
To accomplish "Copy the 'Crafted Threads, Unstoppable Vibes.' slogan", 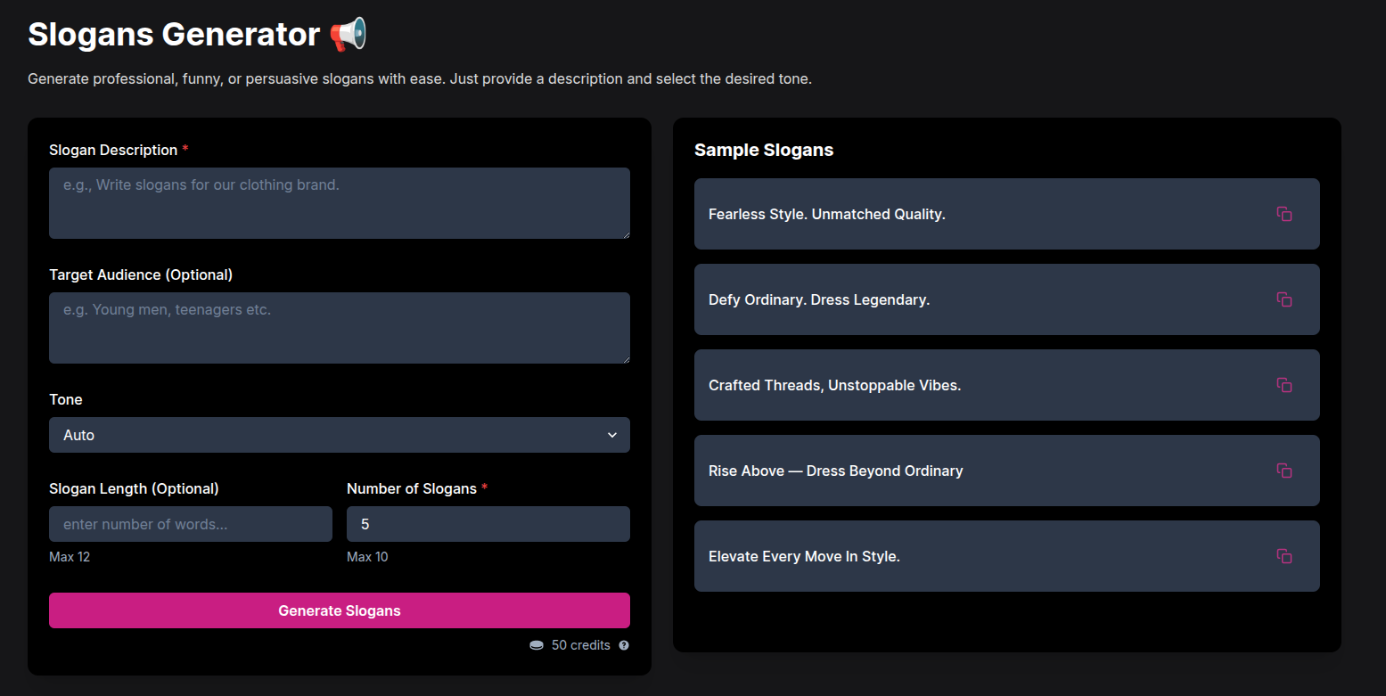I will click(x=1283, y=385).
